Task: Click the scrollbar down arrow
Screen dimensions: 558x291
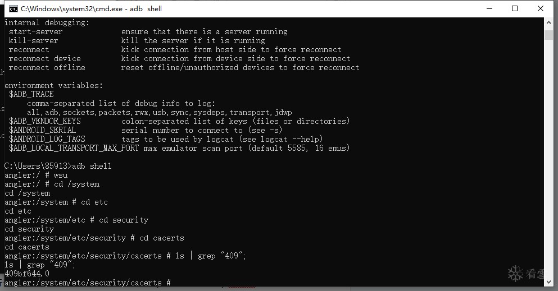Action: pyautogui.click(x=548, y=282)
